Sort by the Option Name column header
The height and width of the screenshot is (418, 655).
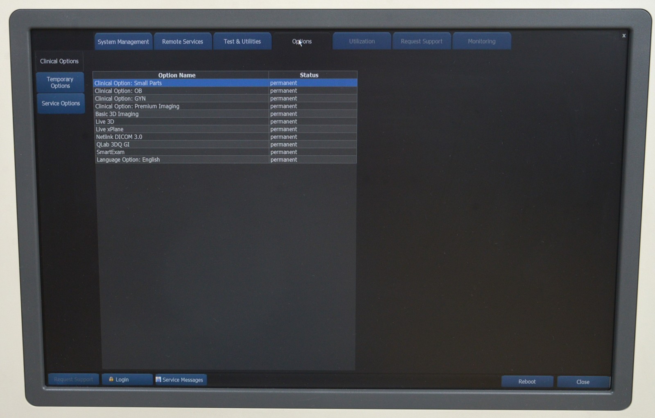coord(177,75)
